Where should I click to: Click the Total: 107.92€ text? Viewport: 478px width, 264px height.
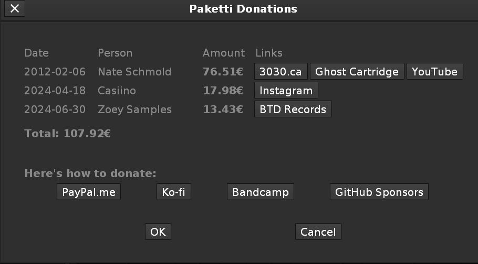tap(67, 134)
